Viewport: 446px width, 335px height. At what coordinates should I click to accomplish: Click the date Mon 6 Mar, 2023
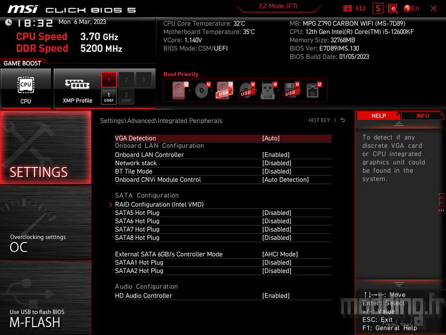click(x=82, y=22)
